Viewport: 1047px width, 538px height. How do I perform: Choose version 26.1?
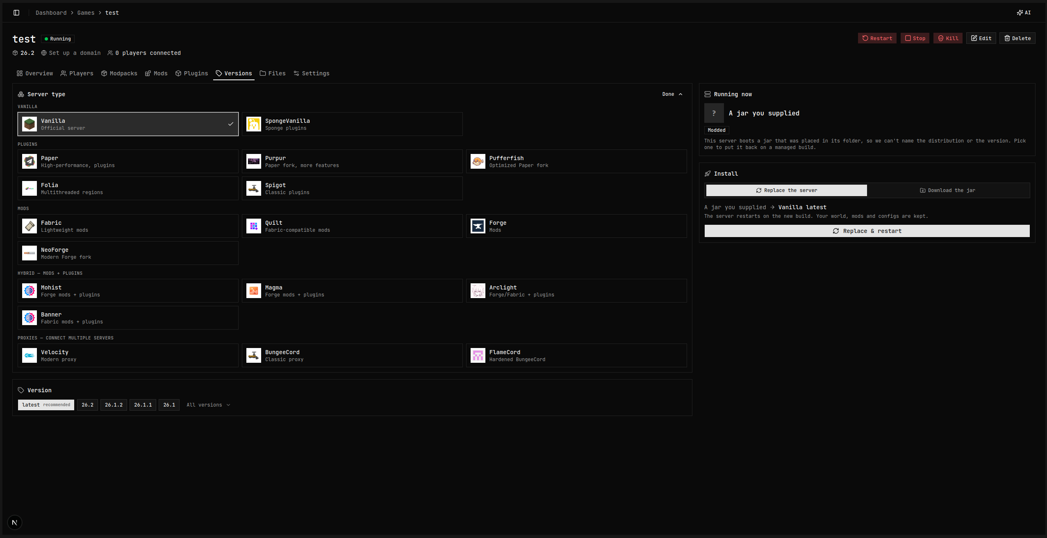pos(169,405)
